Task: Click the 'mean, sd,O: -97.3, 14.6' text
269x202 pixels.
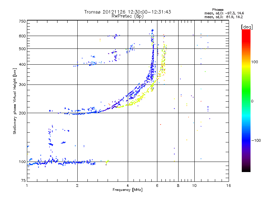Action: point(224,13)
